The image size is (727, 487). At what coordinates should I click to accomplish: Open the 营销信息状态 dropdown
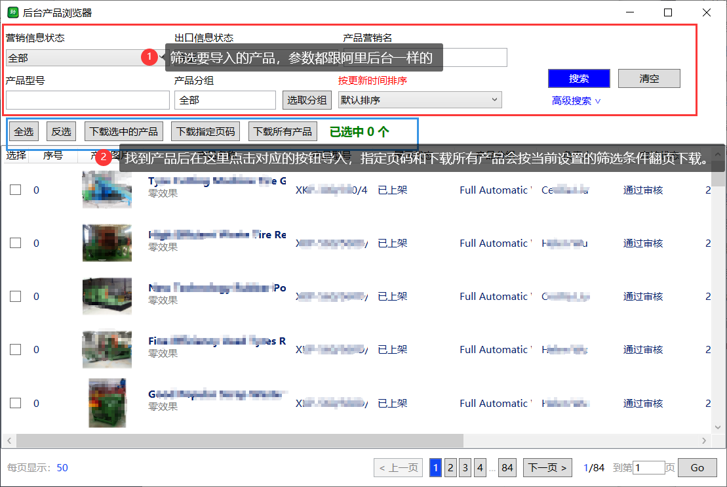click(x=79, y=58)
